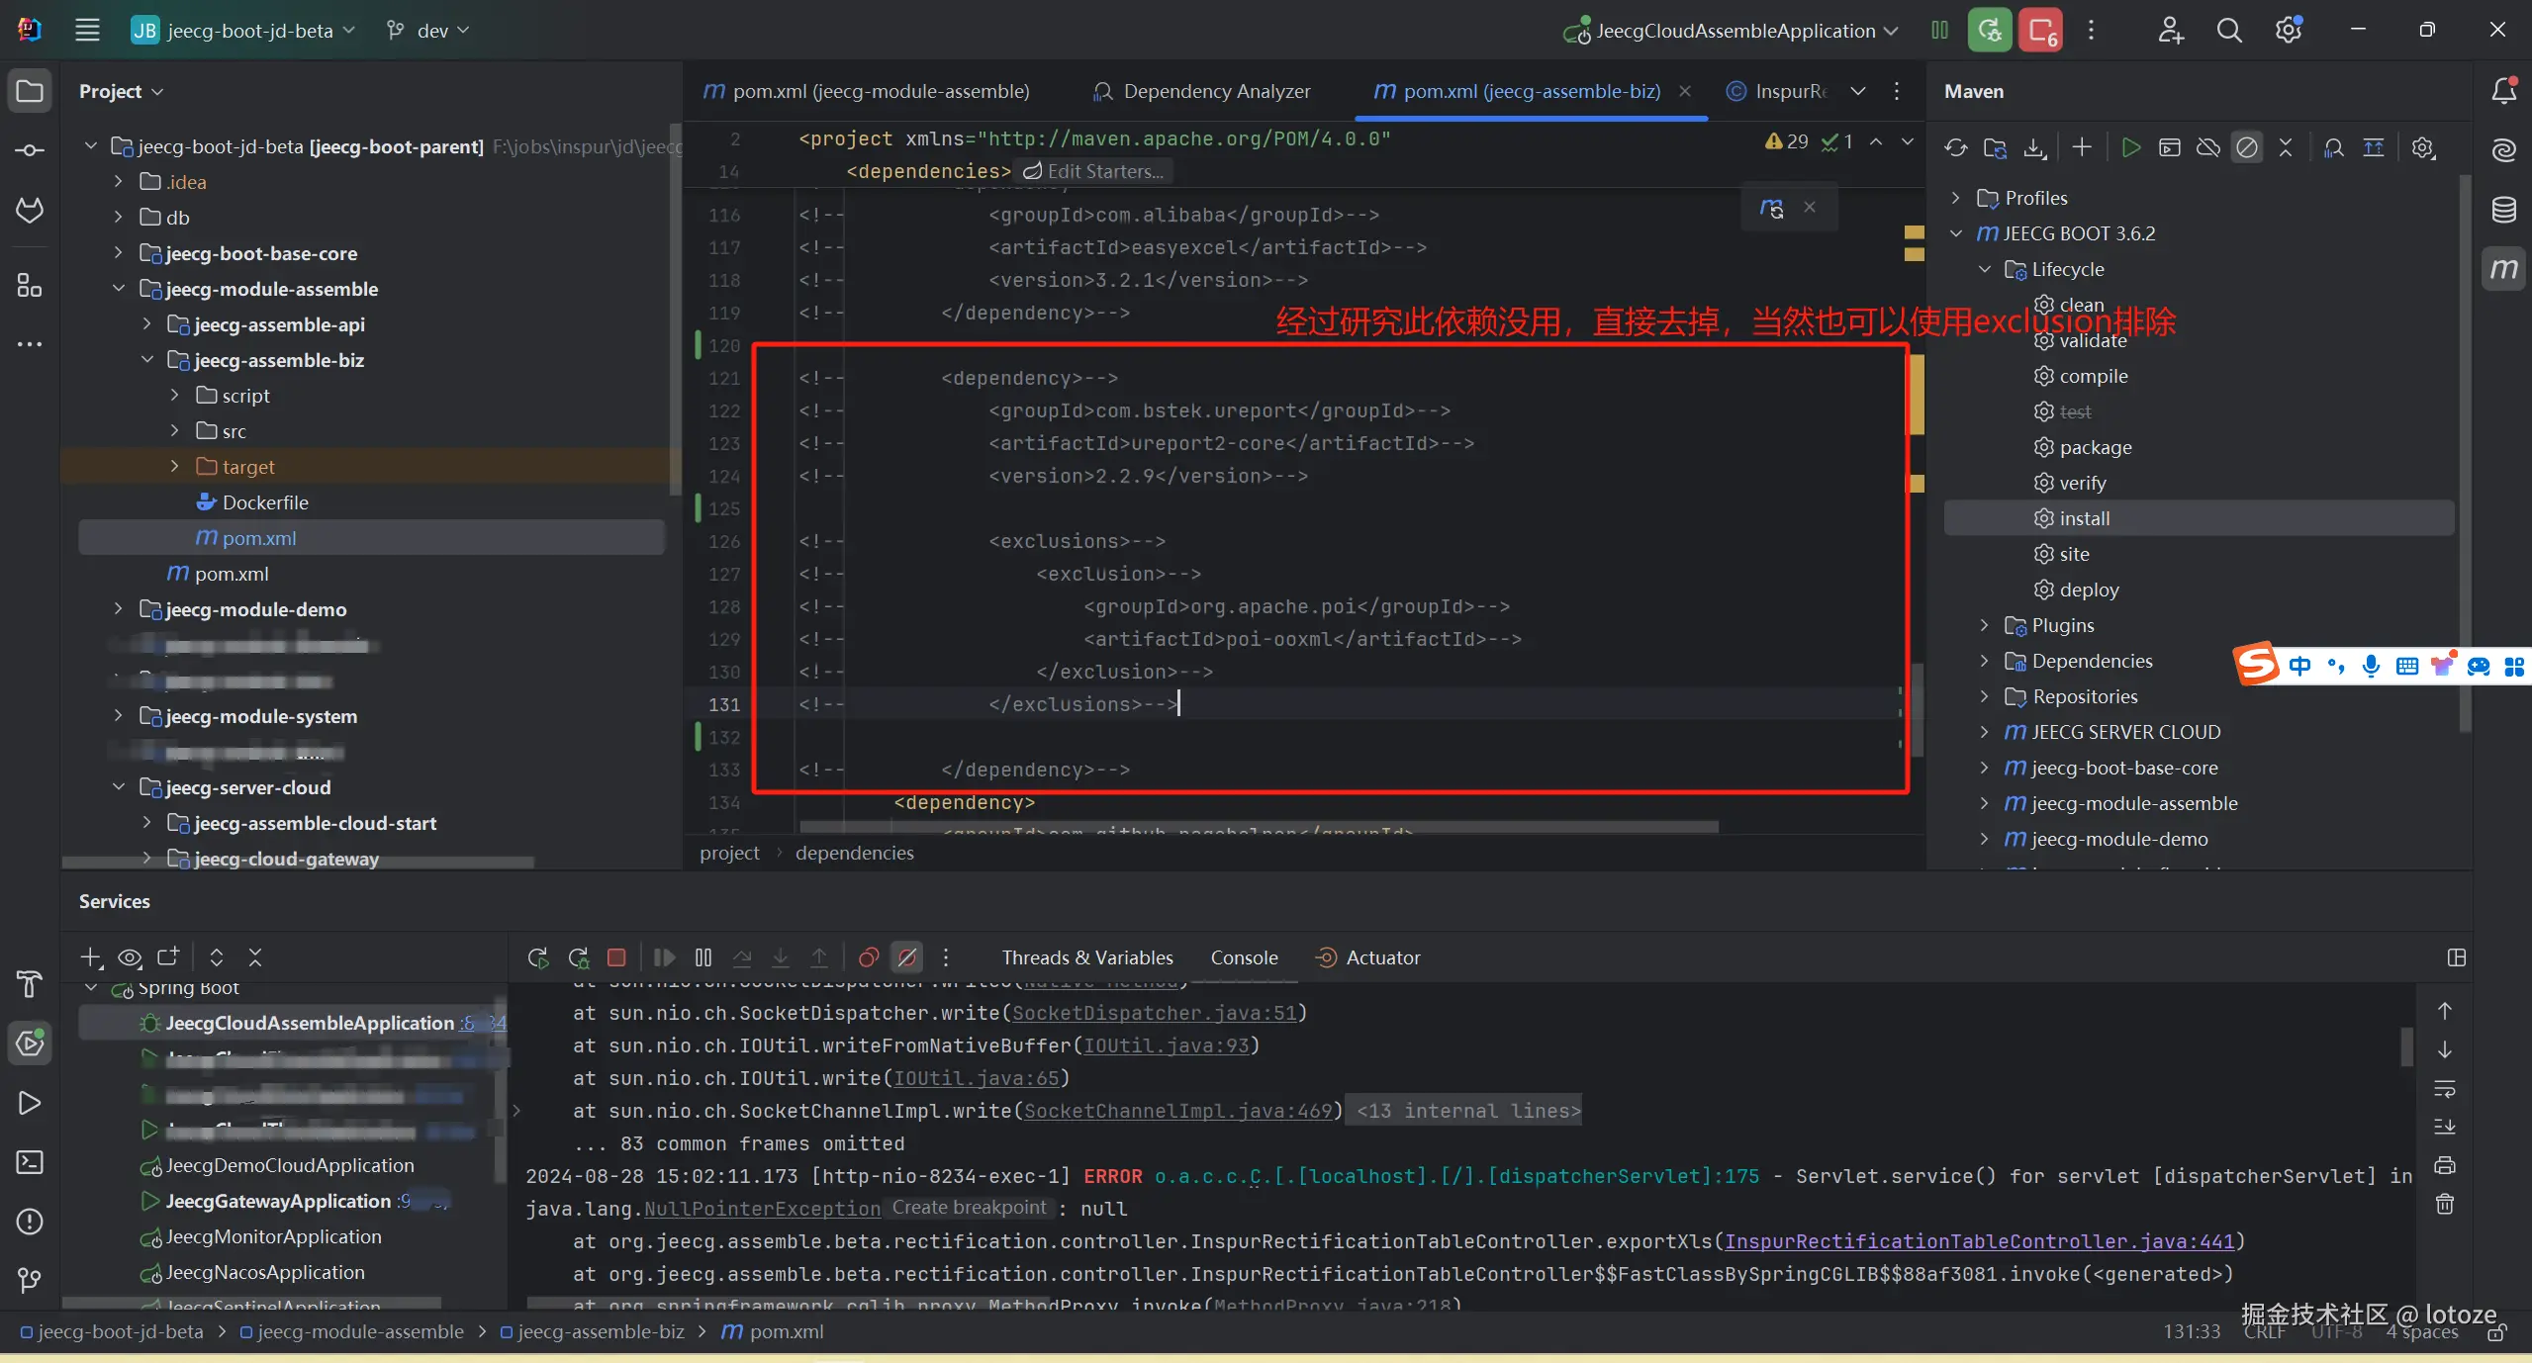This screenshot has height=1363, width=2532.
Task: Open the Notifications bell icon
Action: tap(2503, 91)
